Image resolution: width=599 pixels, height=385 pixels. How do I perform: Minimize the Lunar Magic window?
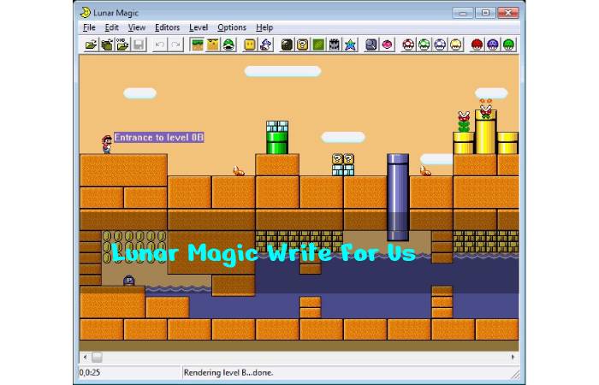463,13
